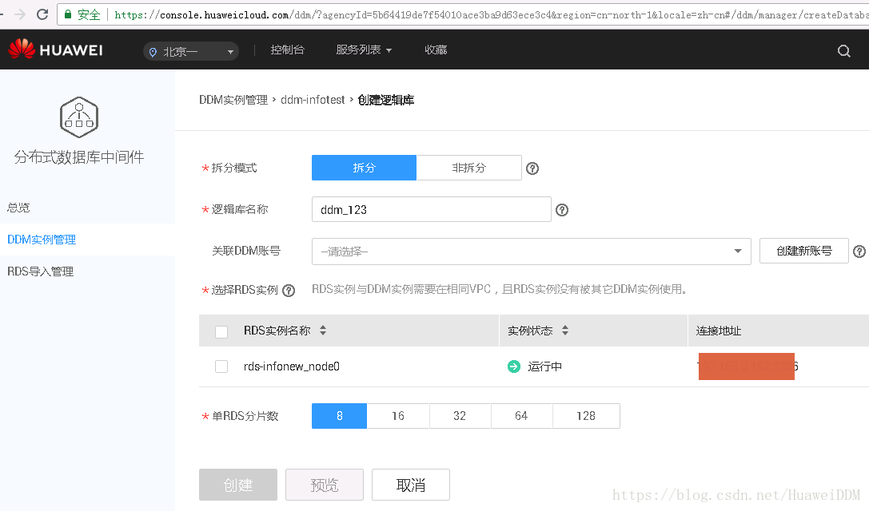Click the 创建逻辑库 breadcrumb text

point(385,101)
